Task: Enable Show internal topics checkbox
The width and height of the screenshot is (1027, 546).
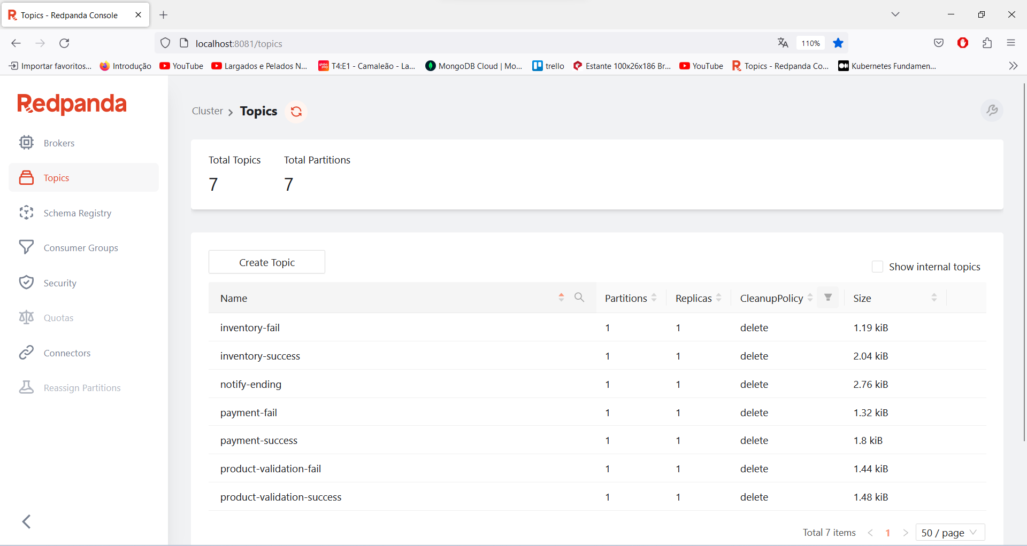Action: tap(877, 267)
